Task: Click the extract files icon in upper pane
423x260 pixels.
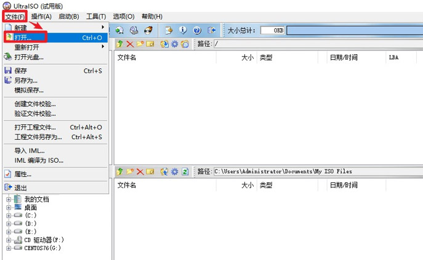Action: click(164, 44)
